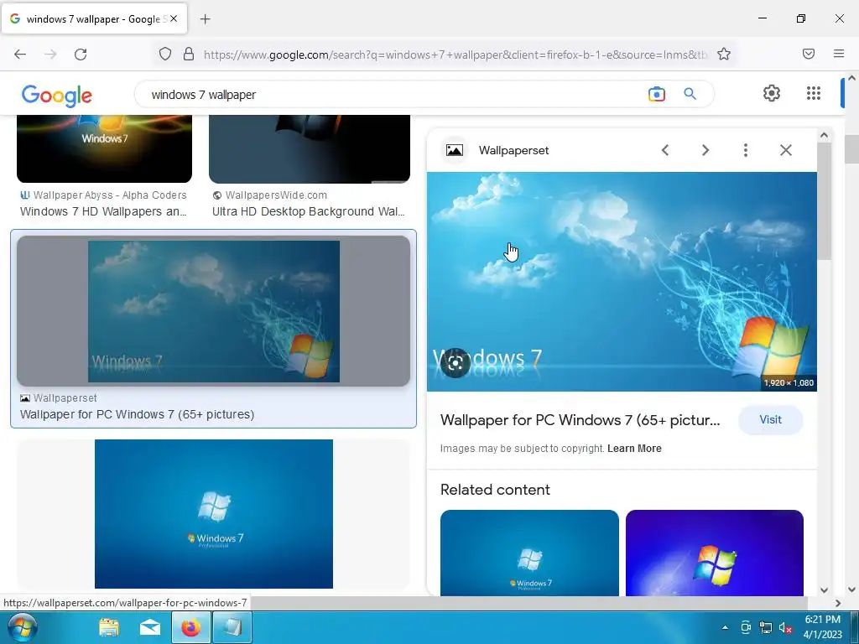Close the 'windows 7 wallpaper' tab
Viewport: 859px width, 644px height.
[174, 18]
